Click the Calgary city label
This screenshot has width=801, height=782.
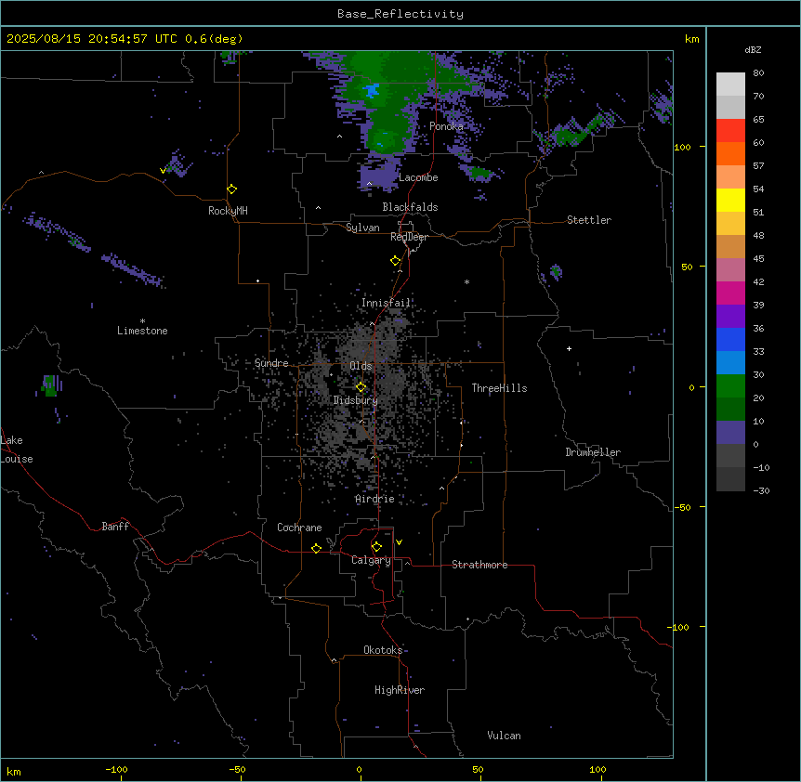[371, 560]
